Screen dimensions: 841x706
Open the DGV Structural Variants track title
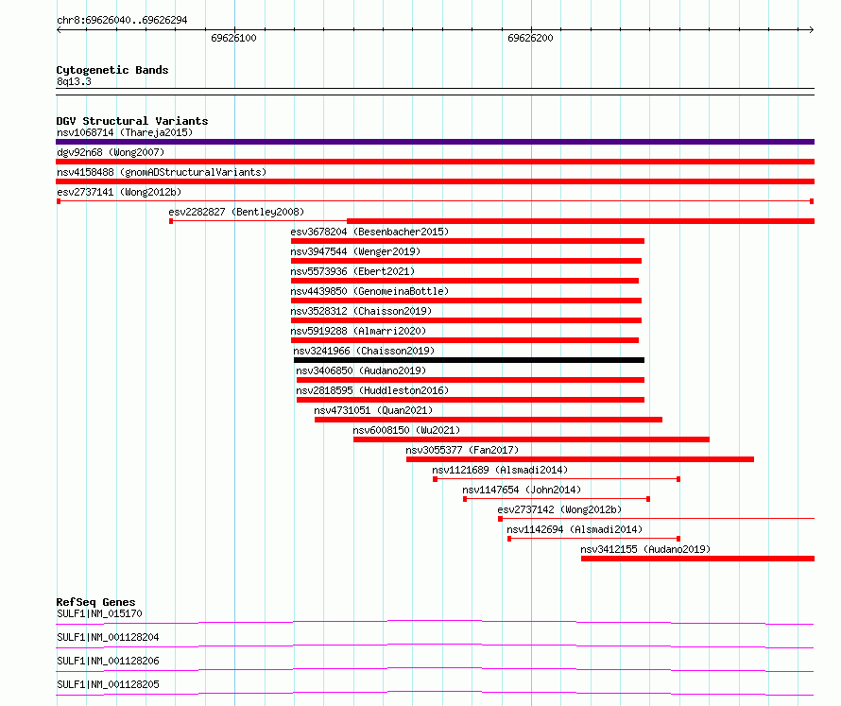click(132, 121)
